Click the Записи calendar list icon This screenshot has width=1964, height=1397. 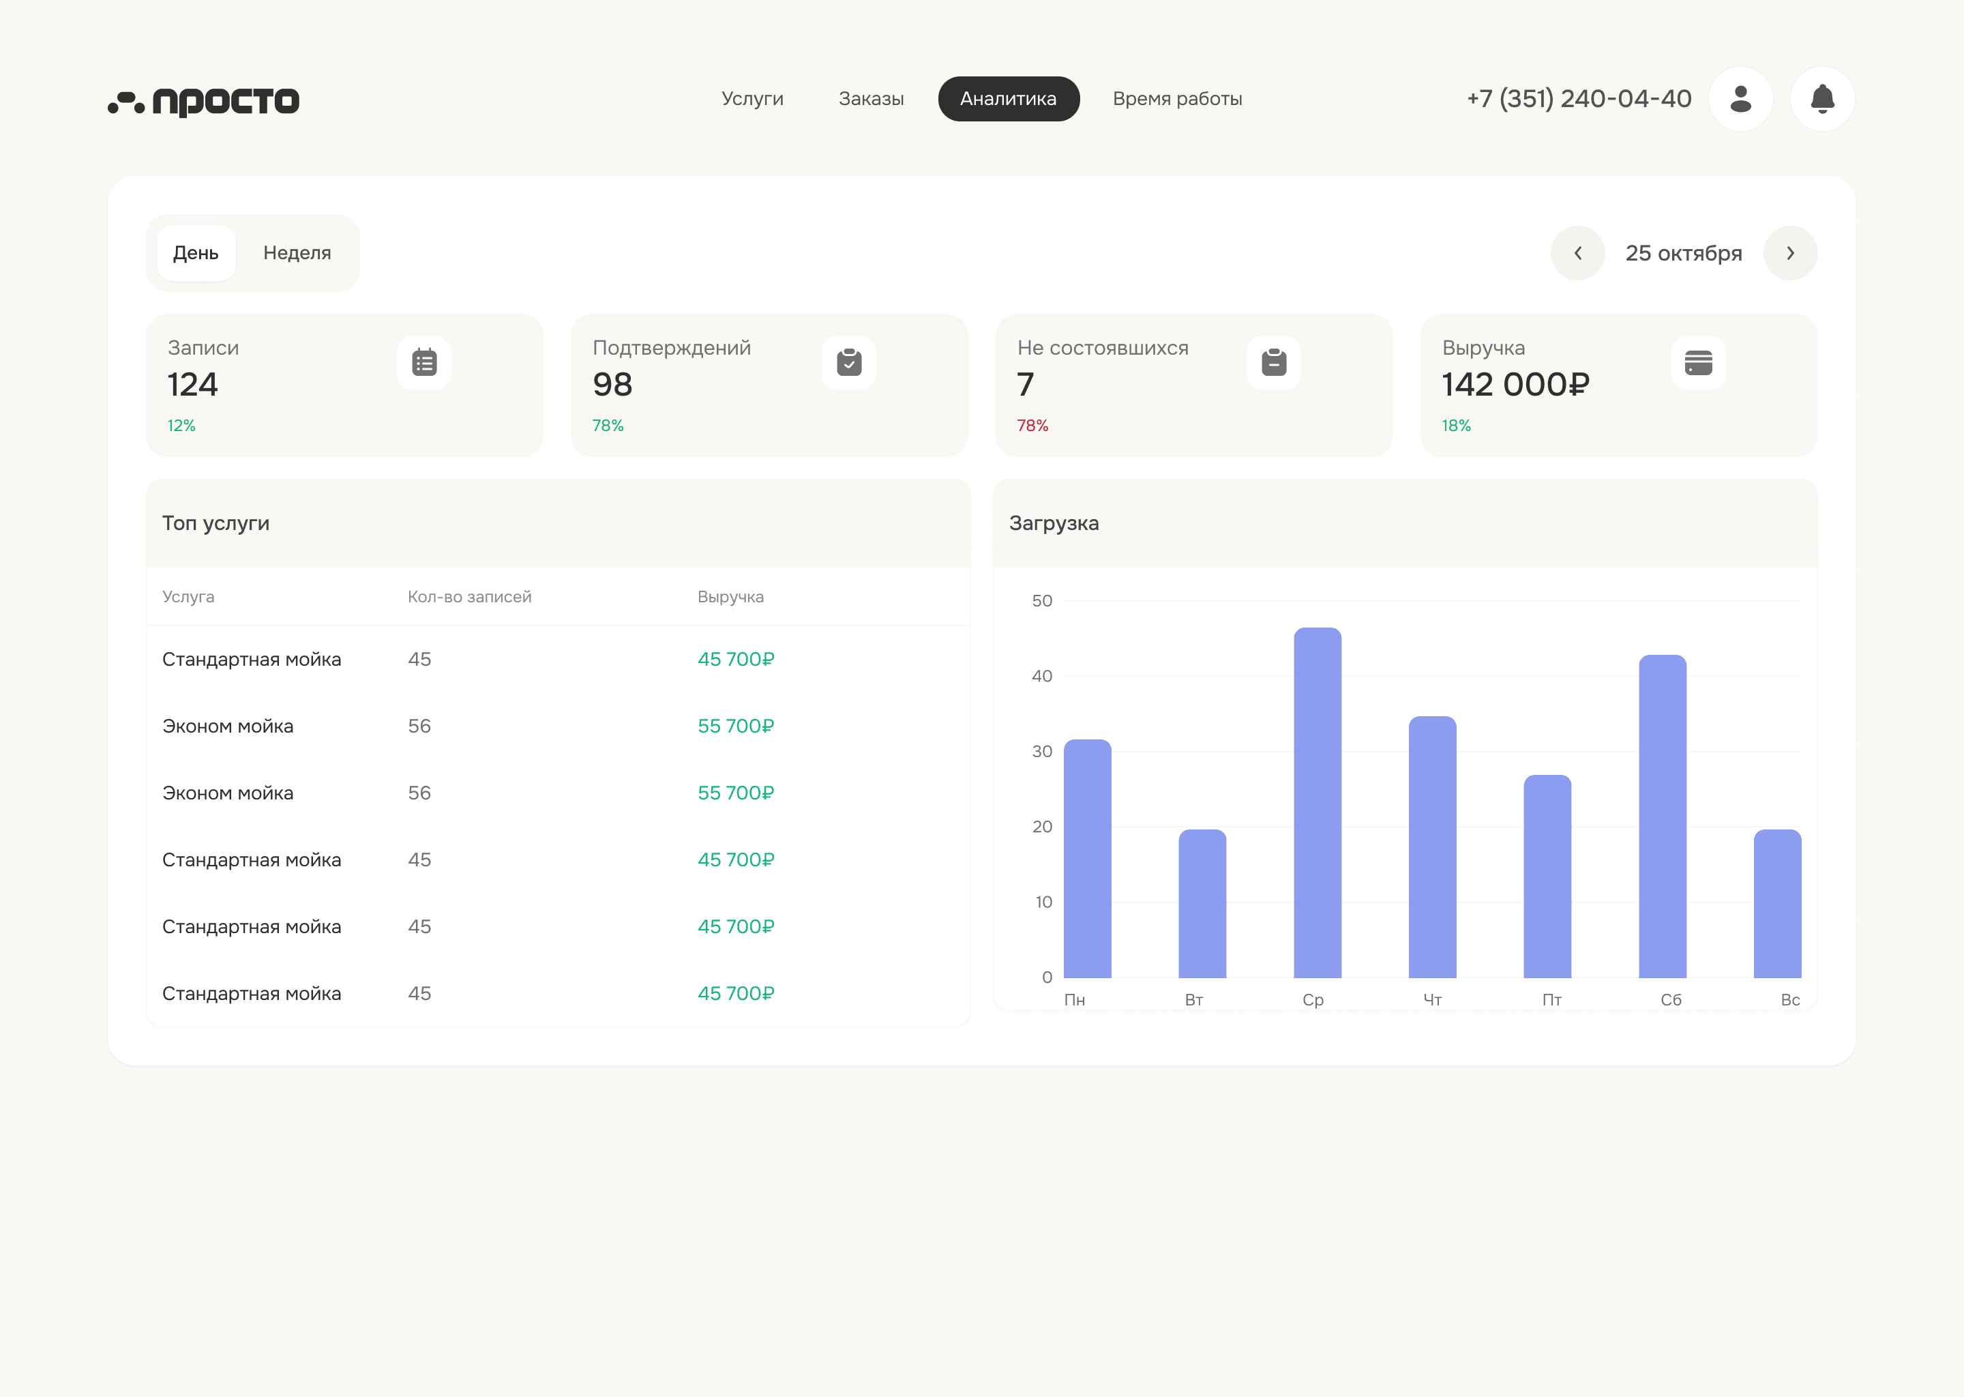pyautogui.click(x=424, y=363)
